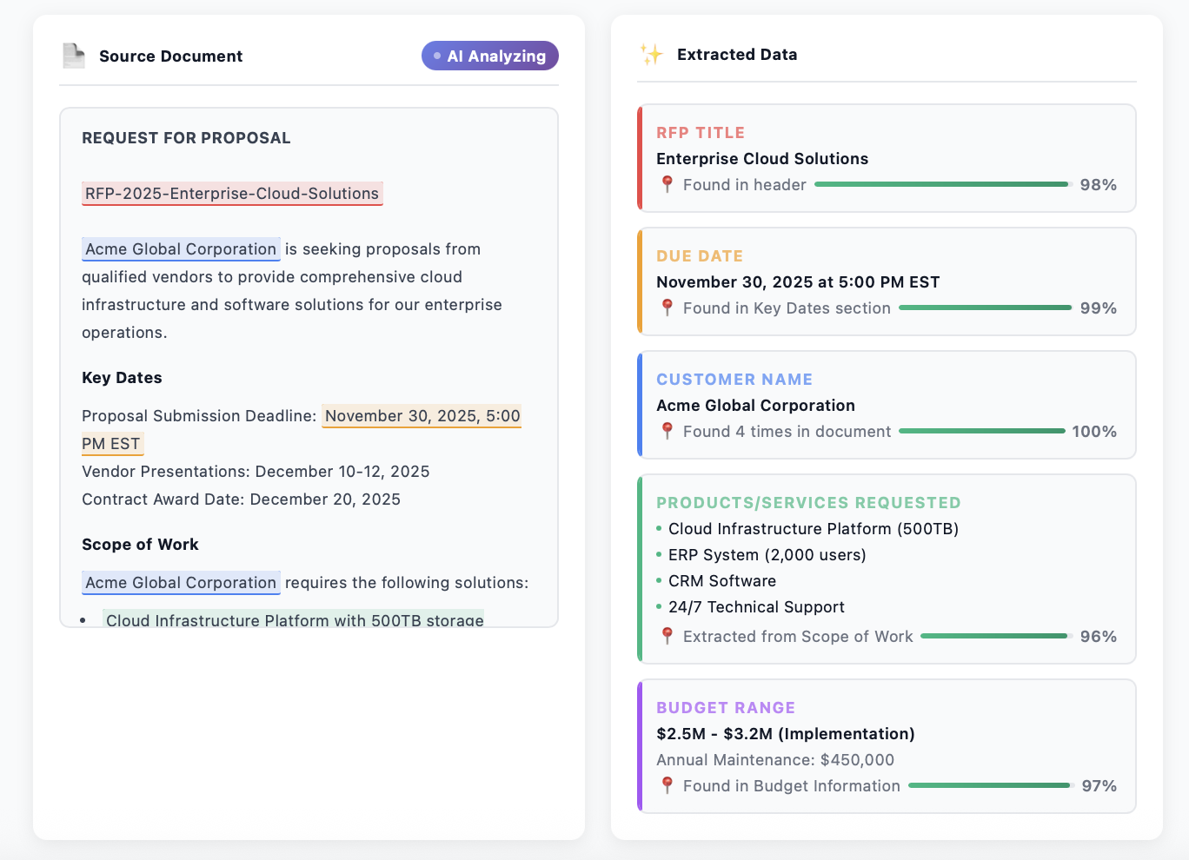The image size is (1189, 860).
Task: Click the pin icon beside Found in Key Dates section
Action: click(667, 308)
